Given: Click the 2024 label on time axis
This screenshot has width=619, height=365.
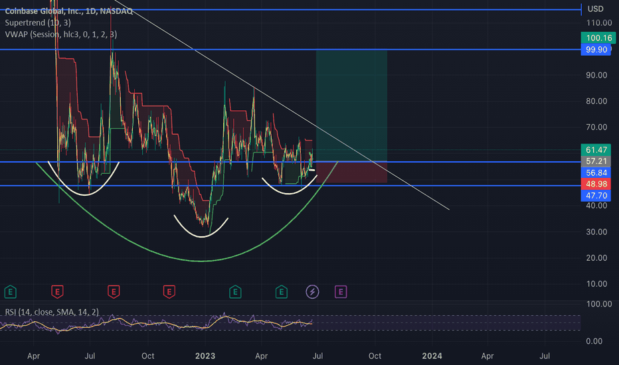Looking at the screenshot, I should pos(432,356).
